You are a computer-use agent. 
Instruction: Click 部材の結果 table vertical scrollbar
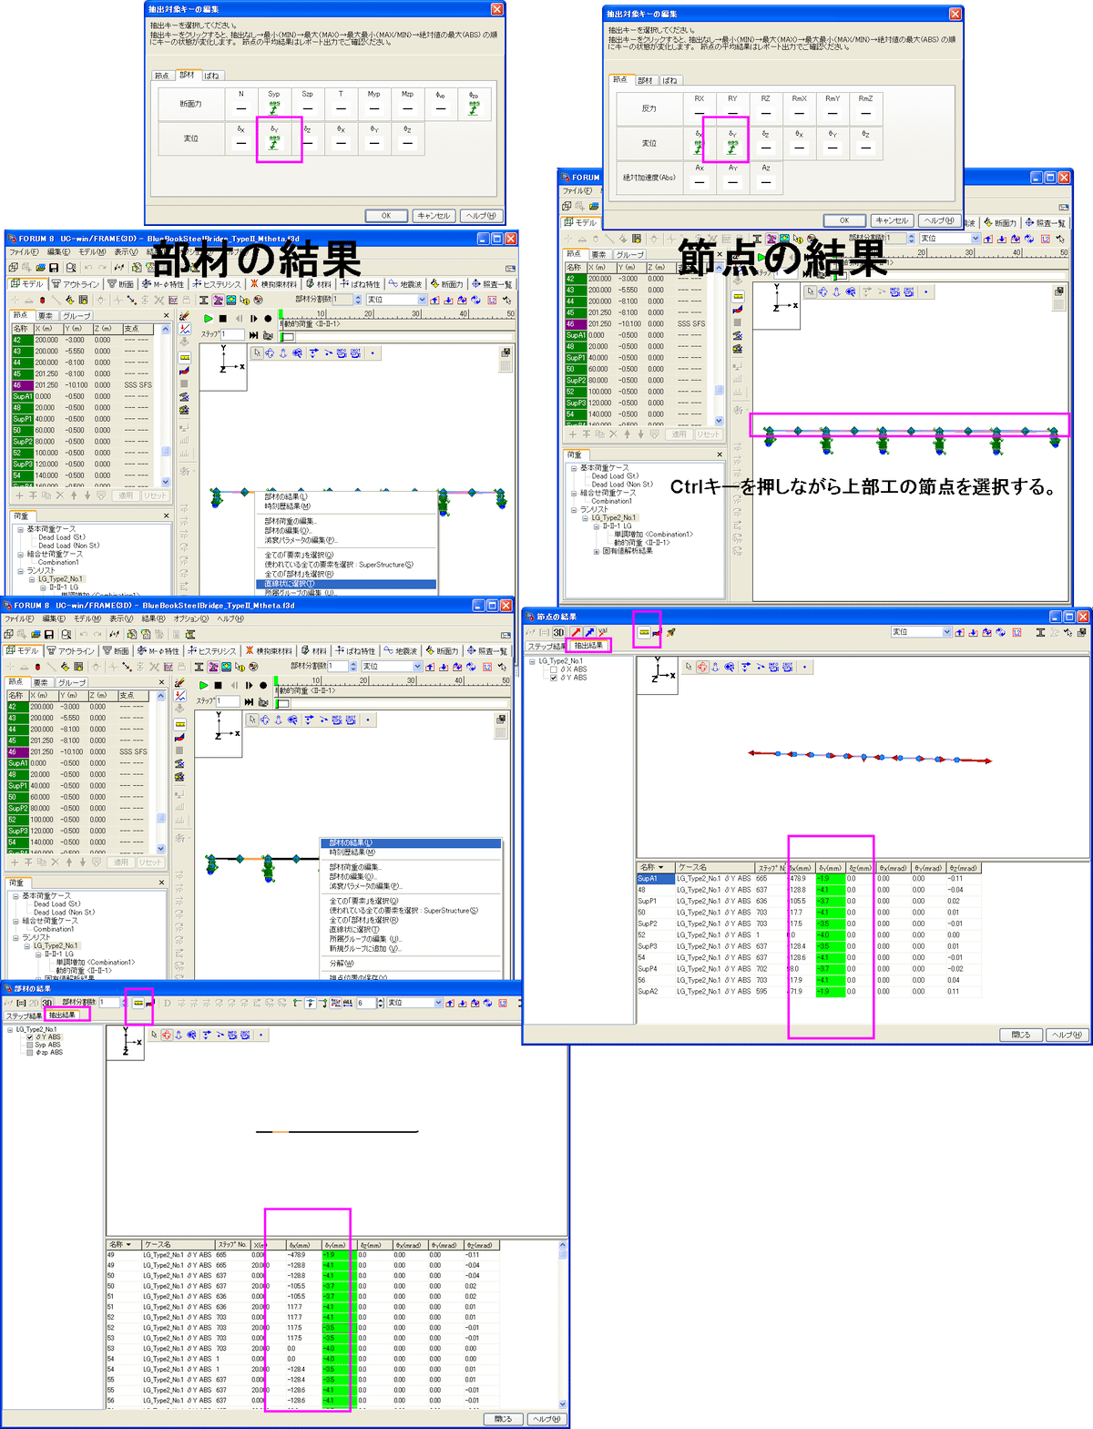tap(562, 1324)
